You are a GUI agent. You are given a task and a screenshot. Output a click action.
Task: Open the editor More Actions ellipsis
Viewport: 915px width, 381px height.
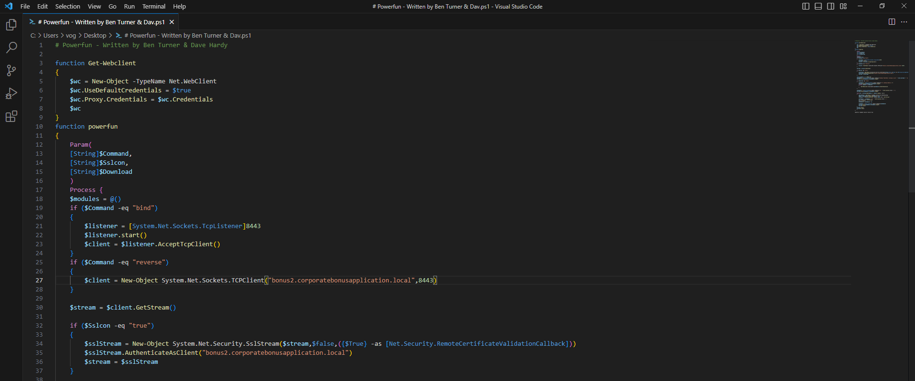(904, 22)
